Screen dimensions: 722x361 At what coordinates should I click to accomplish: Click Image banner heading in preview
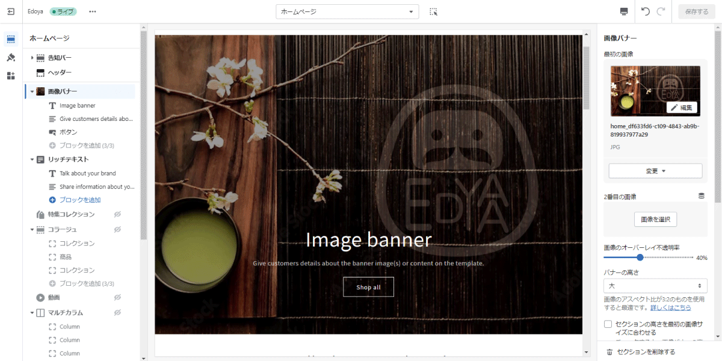click(x=368, y=239)
